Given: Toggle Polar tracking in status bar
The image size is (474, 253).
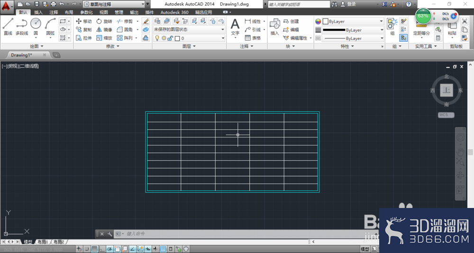Looking at the screenshot, I should pos(109,249).
